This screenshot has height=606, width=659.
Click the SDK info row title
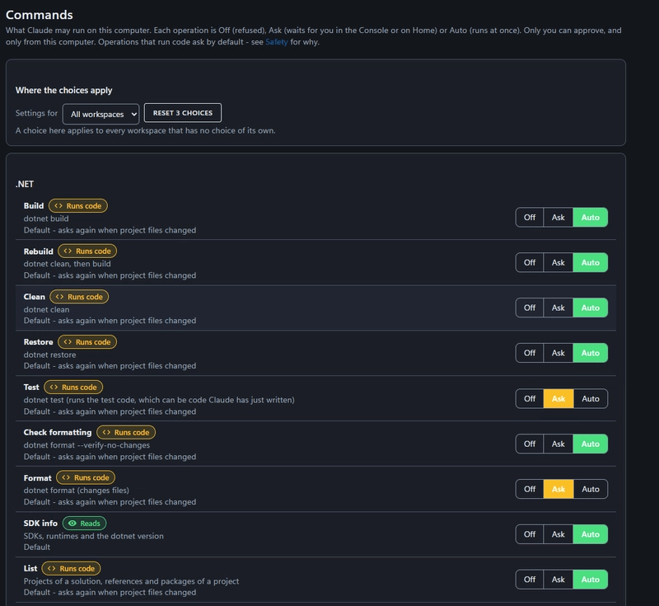click(40, 524)
